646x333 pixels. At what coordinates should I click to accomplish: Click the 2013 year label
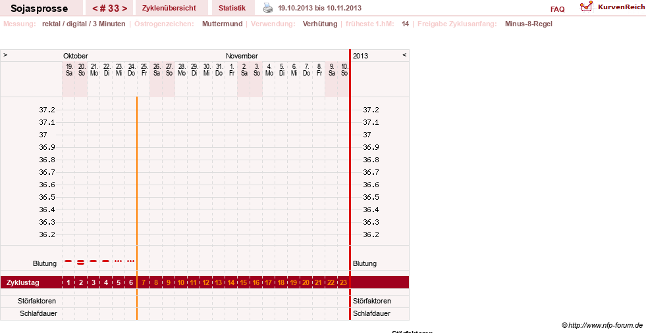click(360, 56)
